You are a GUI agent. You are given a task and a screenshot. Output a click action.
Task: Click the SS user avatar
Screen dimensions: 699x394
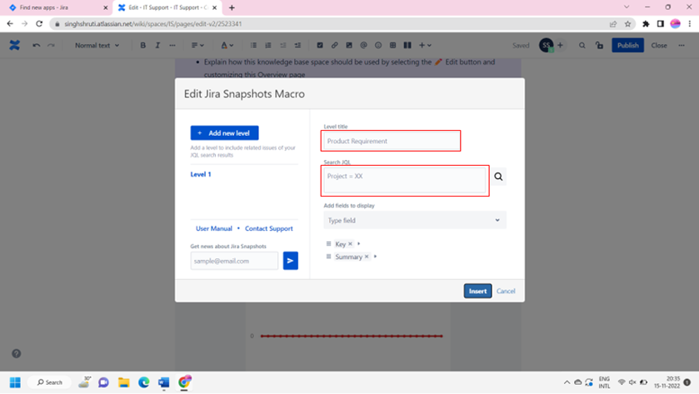coord(546,45)
